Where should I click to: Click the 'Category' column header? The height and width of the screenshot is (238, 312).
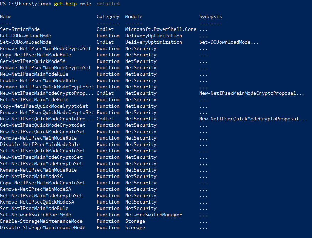pyautogui.click(x=108, y=17)
